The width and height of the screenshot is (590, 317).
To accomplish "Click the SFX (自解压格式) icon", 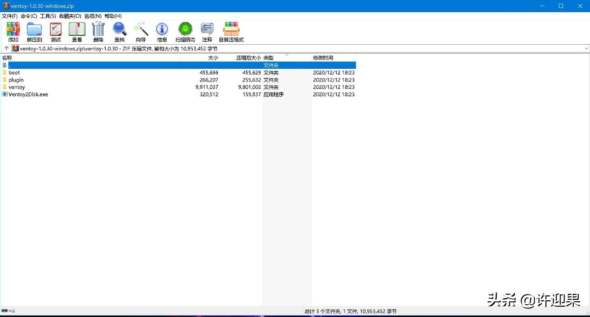I will coord(231,31).
